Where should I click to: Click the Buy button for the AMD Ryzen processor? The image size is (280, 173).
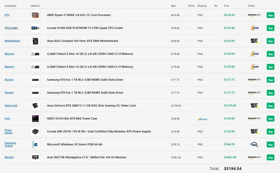point(270,15)
